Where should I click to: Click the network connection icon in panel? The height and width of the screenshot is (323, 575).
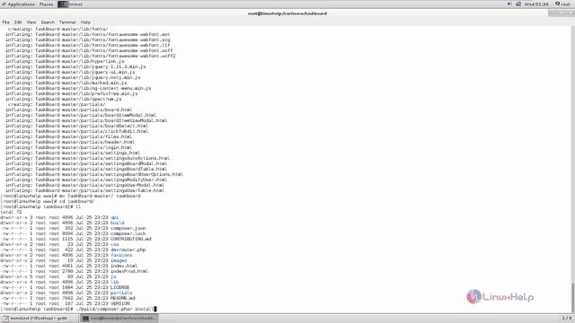pyautogui.click(x=518, y=4)
